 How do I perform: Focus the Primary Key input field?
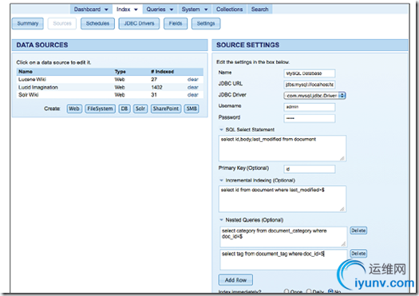click(x=310, y=169)
